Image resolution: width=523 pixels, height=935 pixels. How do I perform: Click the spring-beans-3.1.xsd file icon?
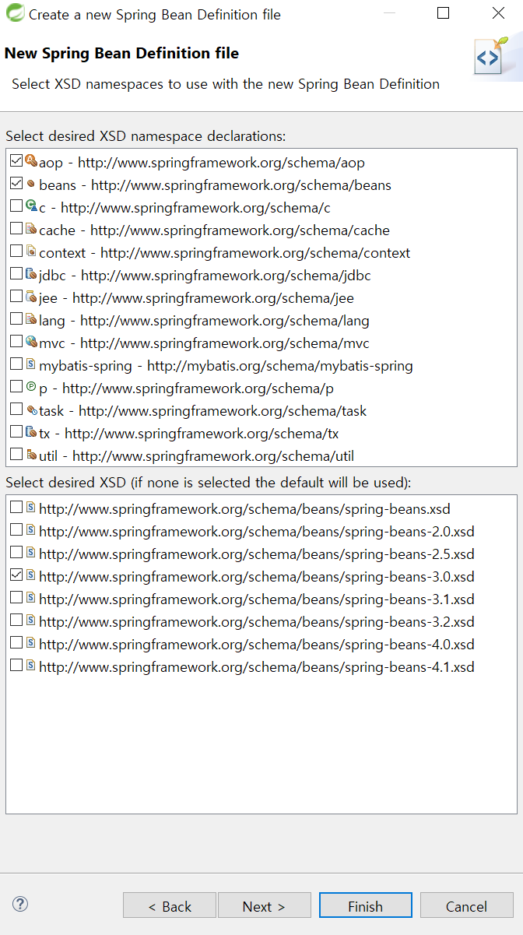[x=31, y=598]
